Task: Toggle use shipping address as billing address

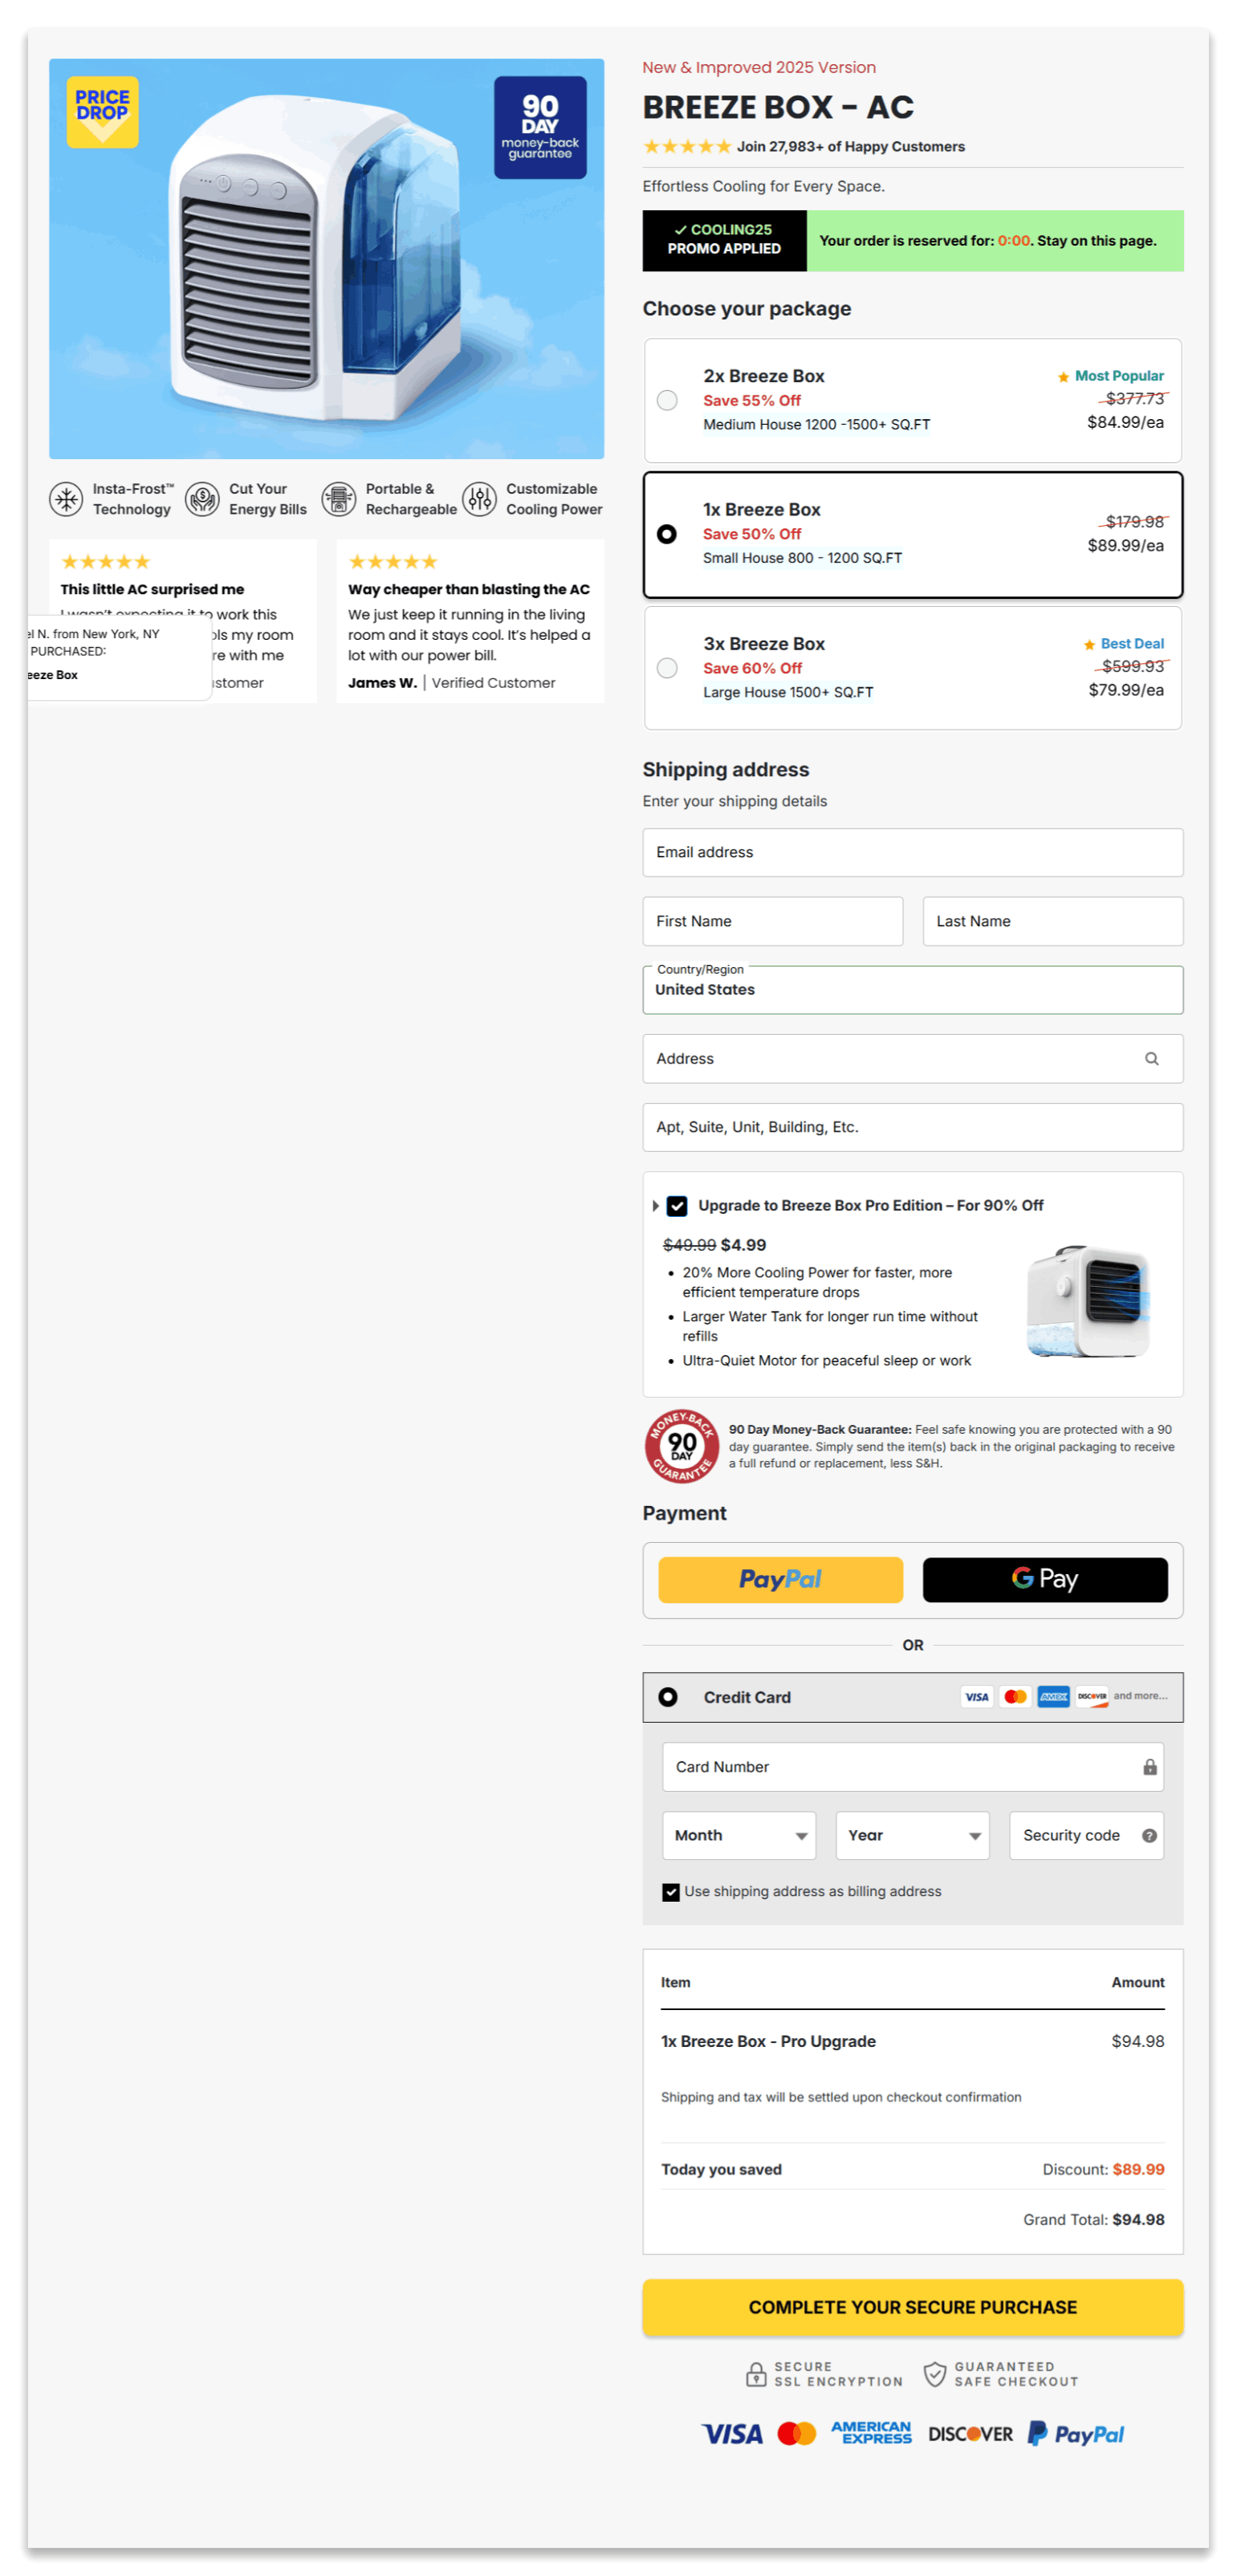Action: pos(671,1892)
